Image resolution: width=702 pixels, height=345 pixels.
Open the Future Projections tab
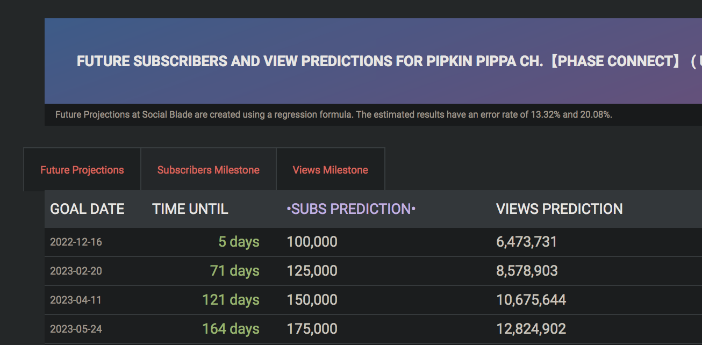click(82, 170)
